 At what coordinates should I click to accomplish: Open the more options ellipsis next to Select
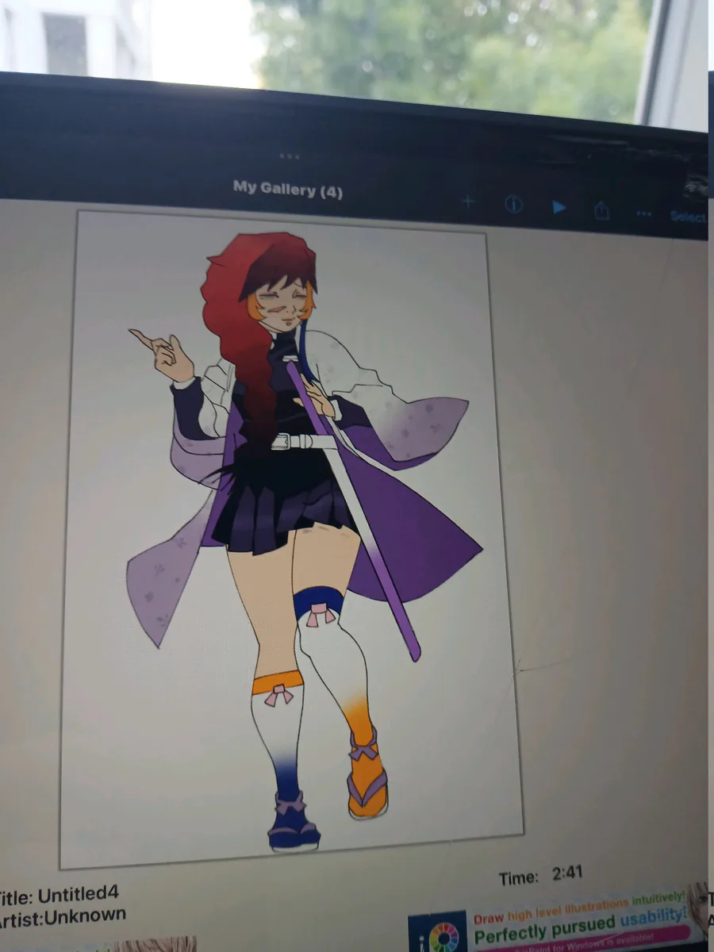tap(643, 213)
